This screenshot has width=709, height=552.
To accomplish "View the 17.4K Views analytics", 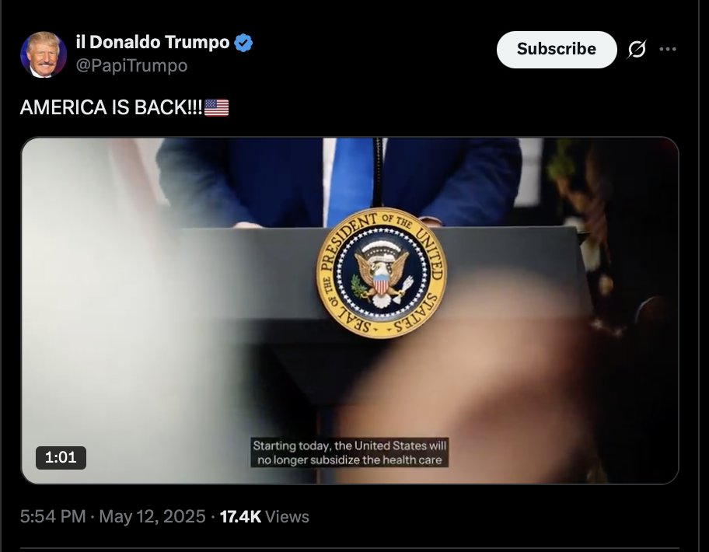I will pyautogui.click(x=264, y=516).
